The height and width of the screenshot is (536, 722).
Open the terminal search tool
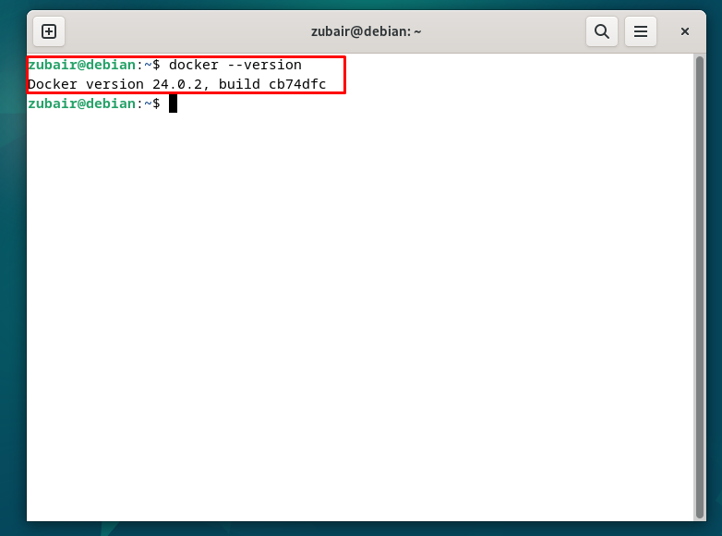coord(601,31)
